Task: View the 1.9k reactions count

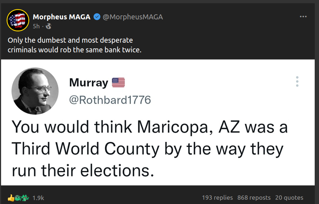Action: [38, 198]
